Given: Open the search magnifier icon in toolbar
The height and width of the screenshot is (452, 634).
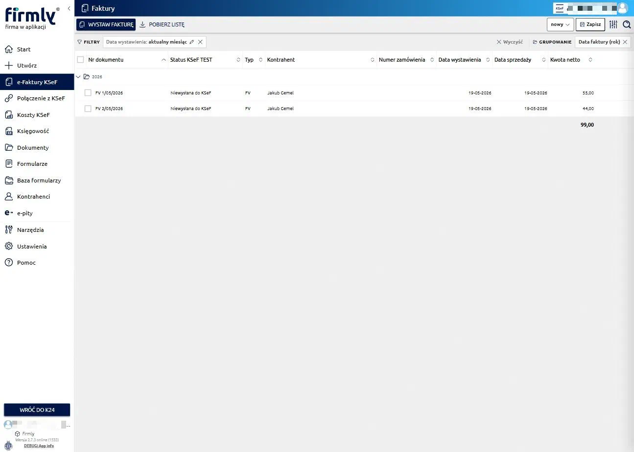Looking at the screenshot, I should [x=627, y=24].
